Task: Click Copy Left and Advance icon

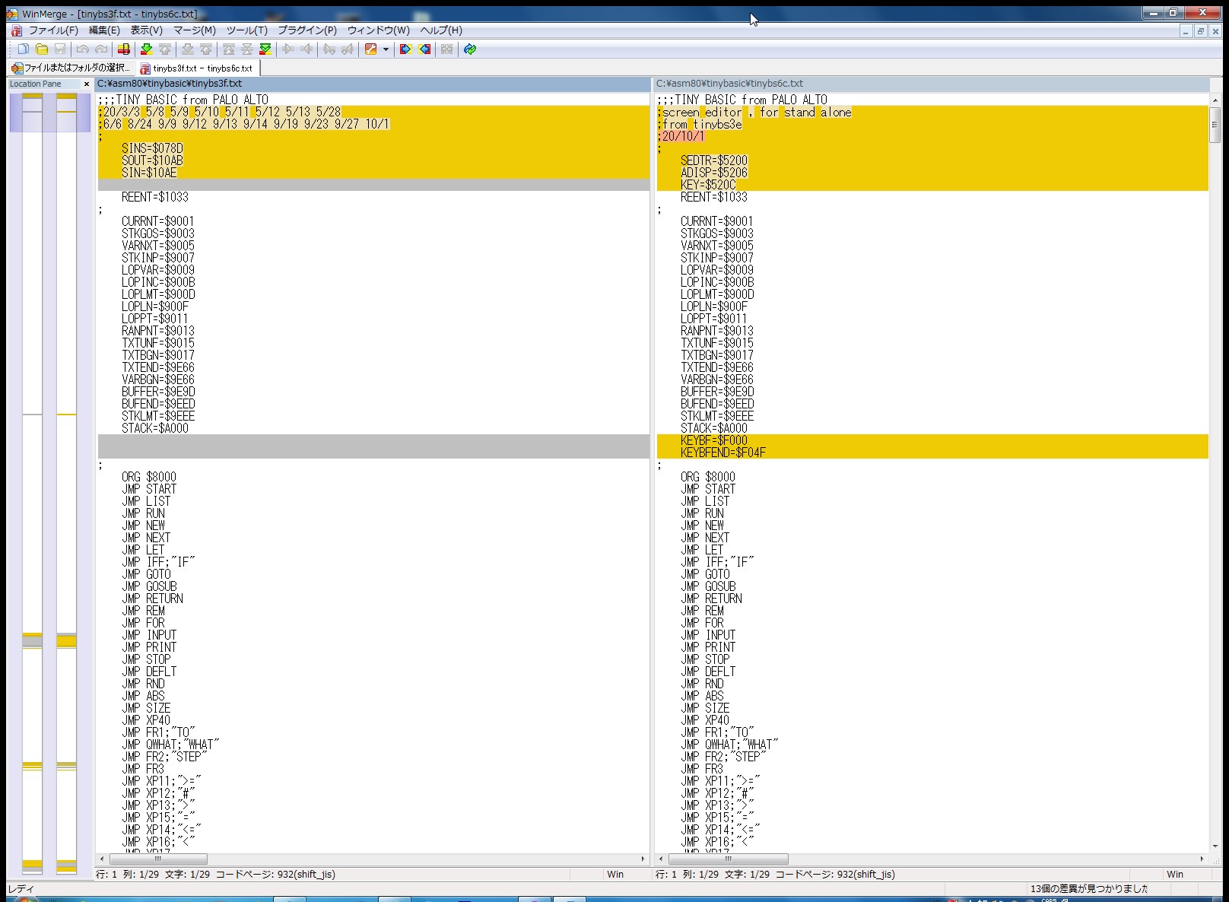Action: (348, 49)
